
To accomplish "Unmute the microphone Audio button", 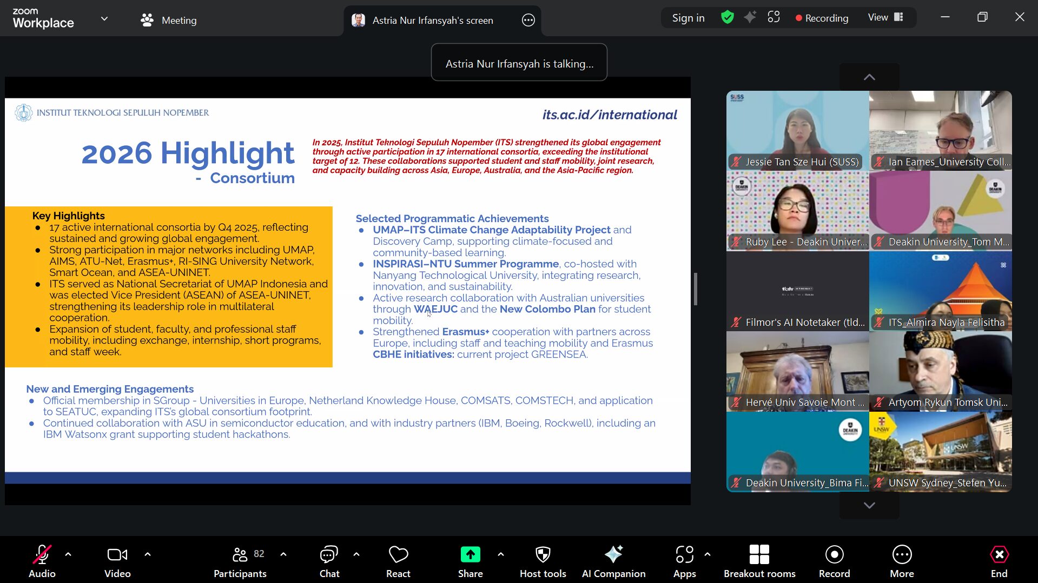I will 42,561.
